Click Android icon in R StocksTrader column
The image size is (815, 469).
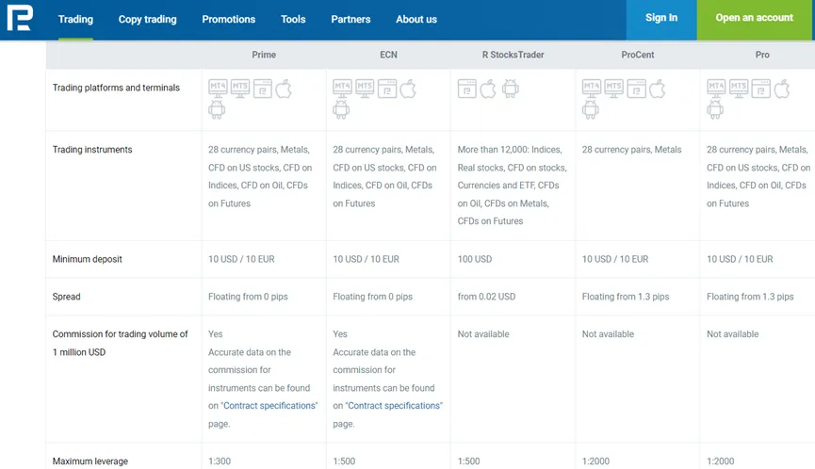(511, 89)
